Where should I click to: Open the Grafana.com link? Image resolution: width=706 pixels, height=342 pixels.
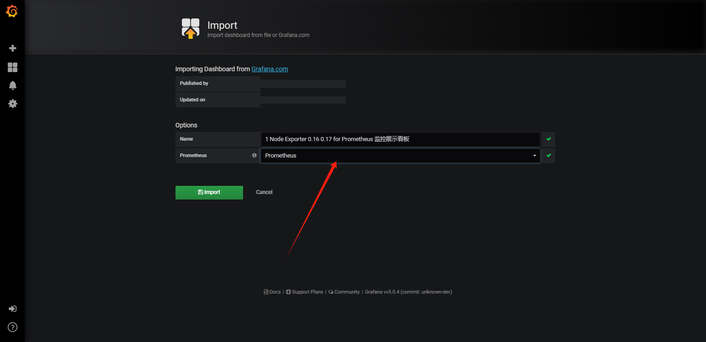[270, 69]
